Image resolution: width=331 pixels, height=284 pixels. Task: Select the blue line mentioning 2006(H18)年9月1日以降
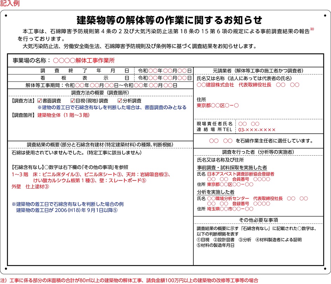[x=67, y=210]
